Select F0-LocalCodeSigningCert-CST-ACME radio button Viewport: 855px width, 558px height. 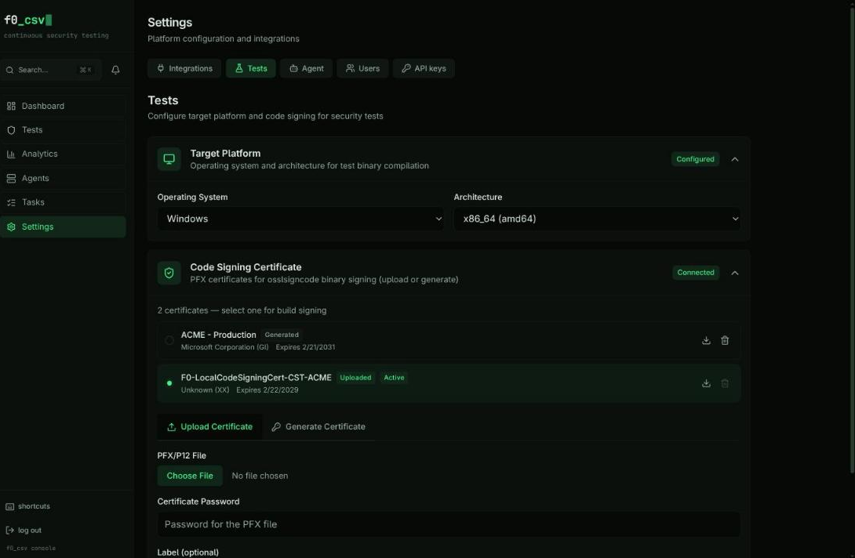[169, 384]
